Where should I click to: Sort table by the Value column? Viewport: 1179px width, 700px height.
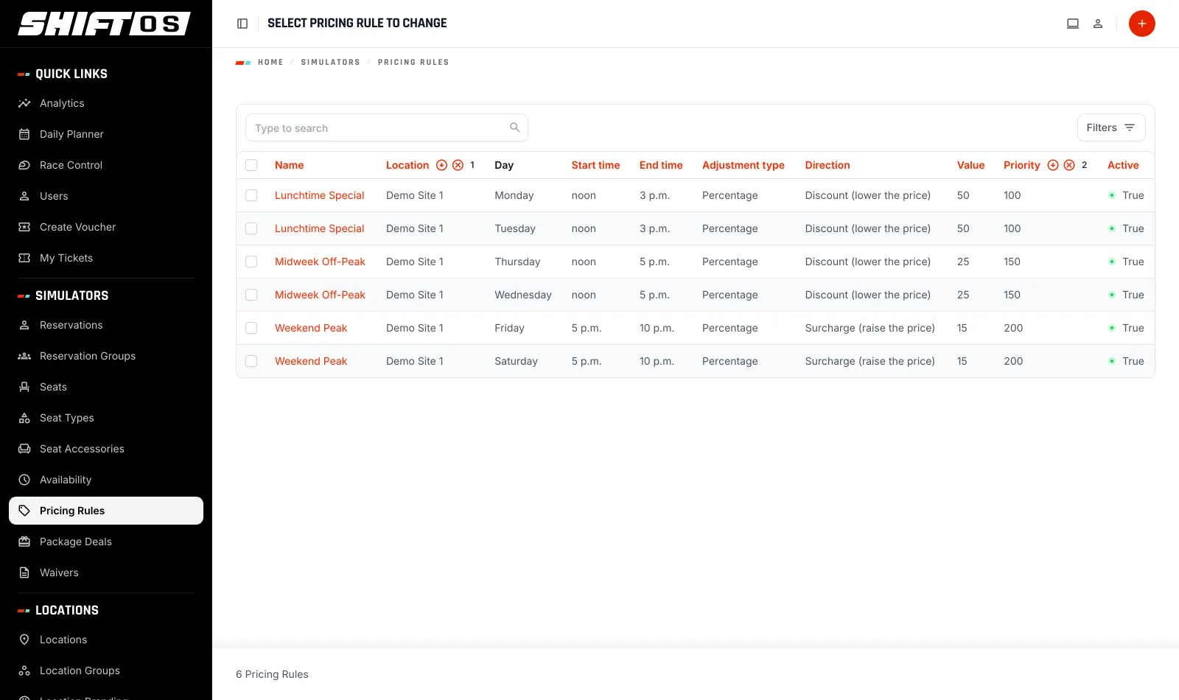(x=970, y=165)
